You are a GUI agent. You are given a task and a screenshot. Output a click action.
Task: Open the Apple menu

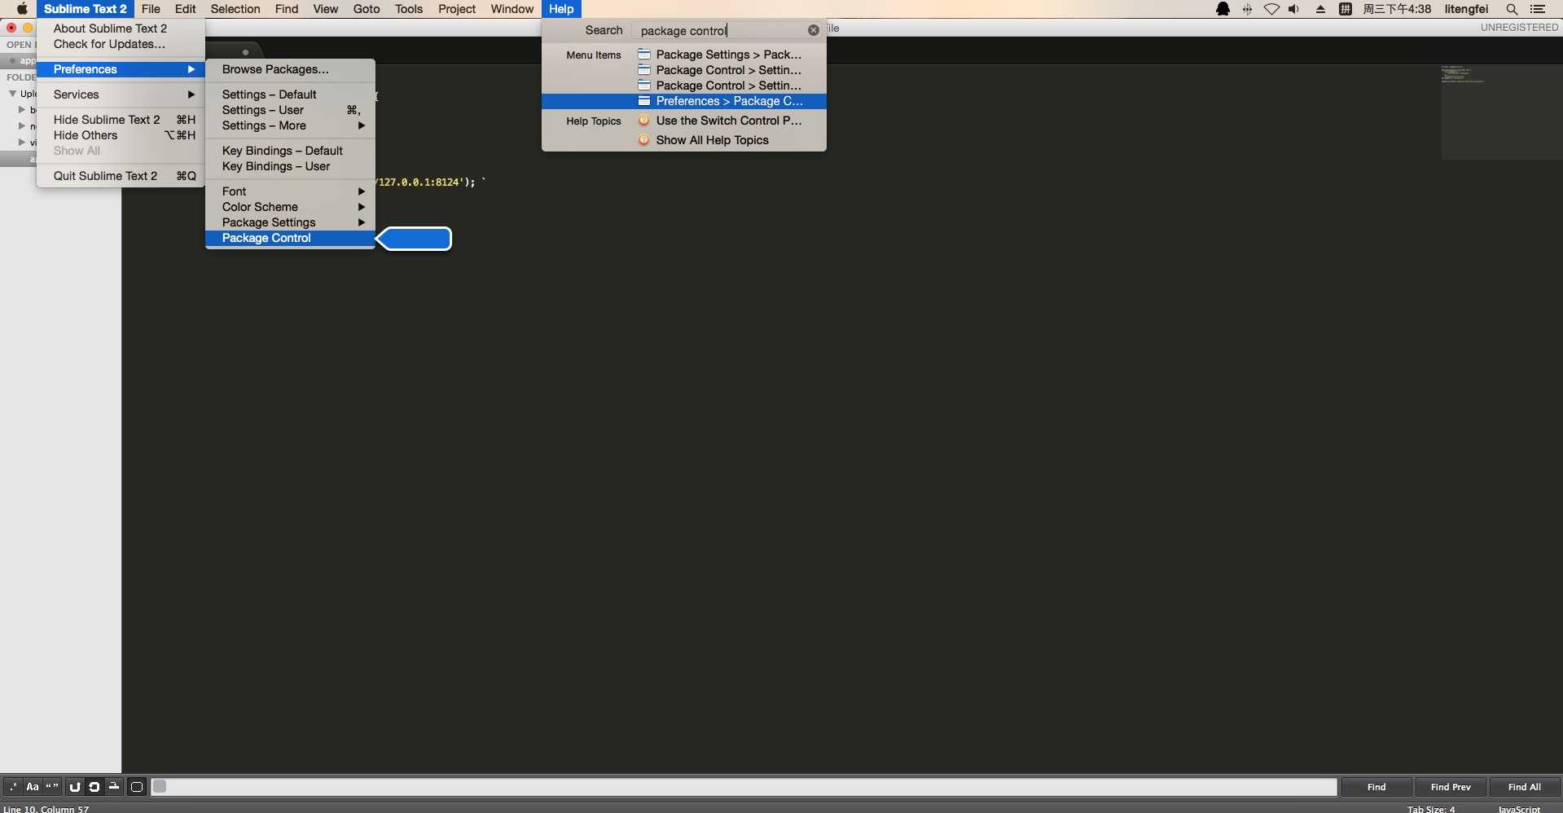pos(22,9)
